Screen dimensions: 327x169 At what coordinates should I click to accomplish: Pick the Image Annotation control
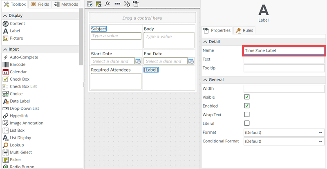pyautogui.click(x=26, y=123)
